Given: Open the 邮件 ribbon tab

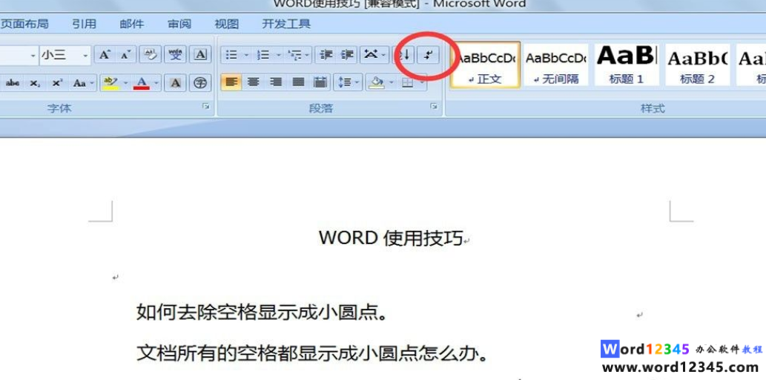Looking at the screenshot, I should point(132,24).
